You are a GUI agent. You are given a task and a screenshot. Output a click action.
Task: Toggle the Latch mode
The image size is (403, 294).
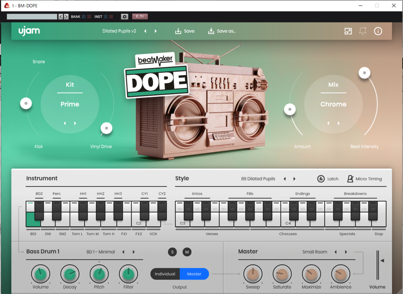[328, 179]
